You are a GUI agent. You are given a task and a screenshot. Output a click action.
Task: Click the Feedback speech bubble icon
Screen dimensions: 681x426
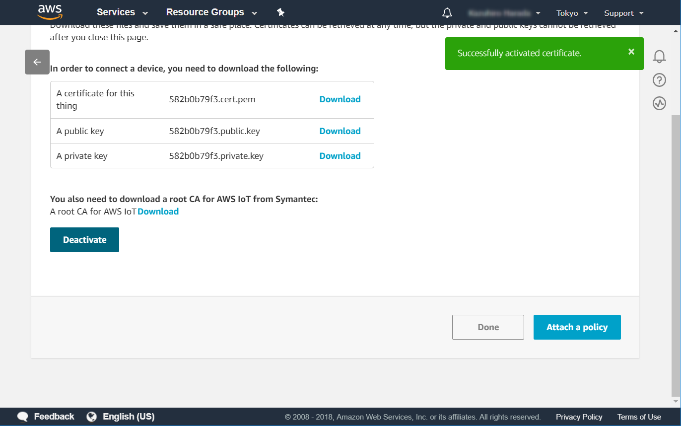click(23, 417)
